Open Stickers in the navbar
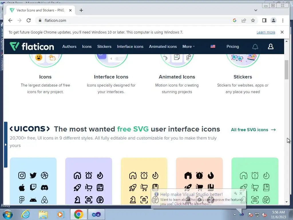Viewport: 293px width, 220px height. click(104, 46)
